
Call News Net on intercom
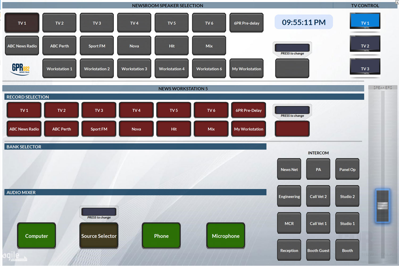289,169
